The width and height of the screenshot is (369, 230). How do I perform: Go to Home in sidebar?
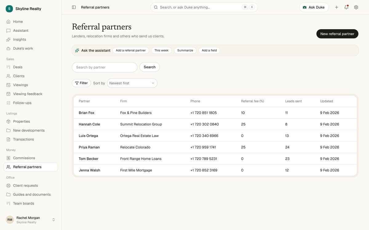pyautogui.click(x=30, y=21)
